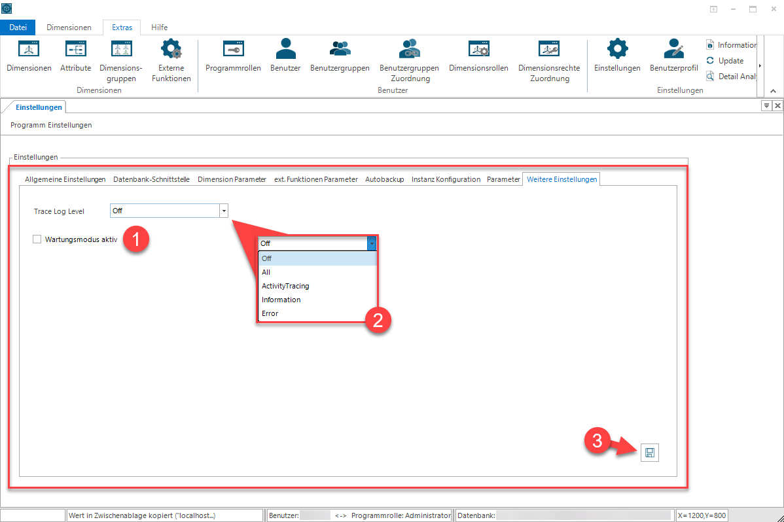Close the Einstellungen document panel
The height and width of the screenshot is (522, 784).
point(777,105)
